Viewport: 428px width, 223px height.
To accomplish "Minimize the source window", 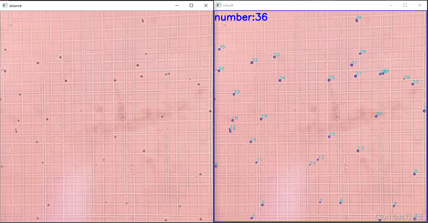I will coord(177,5).
